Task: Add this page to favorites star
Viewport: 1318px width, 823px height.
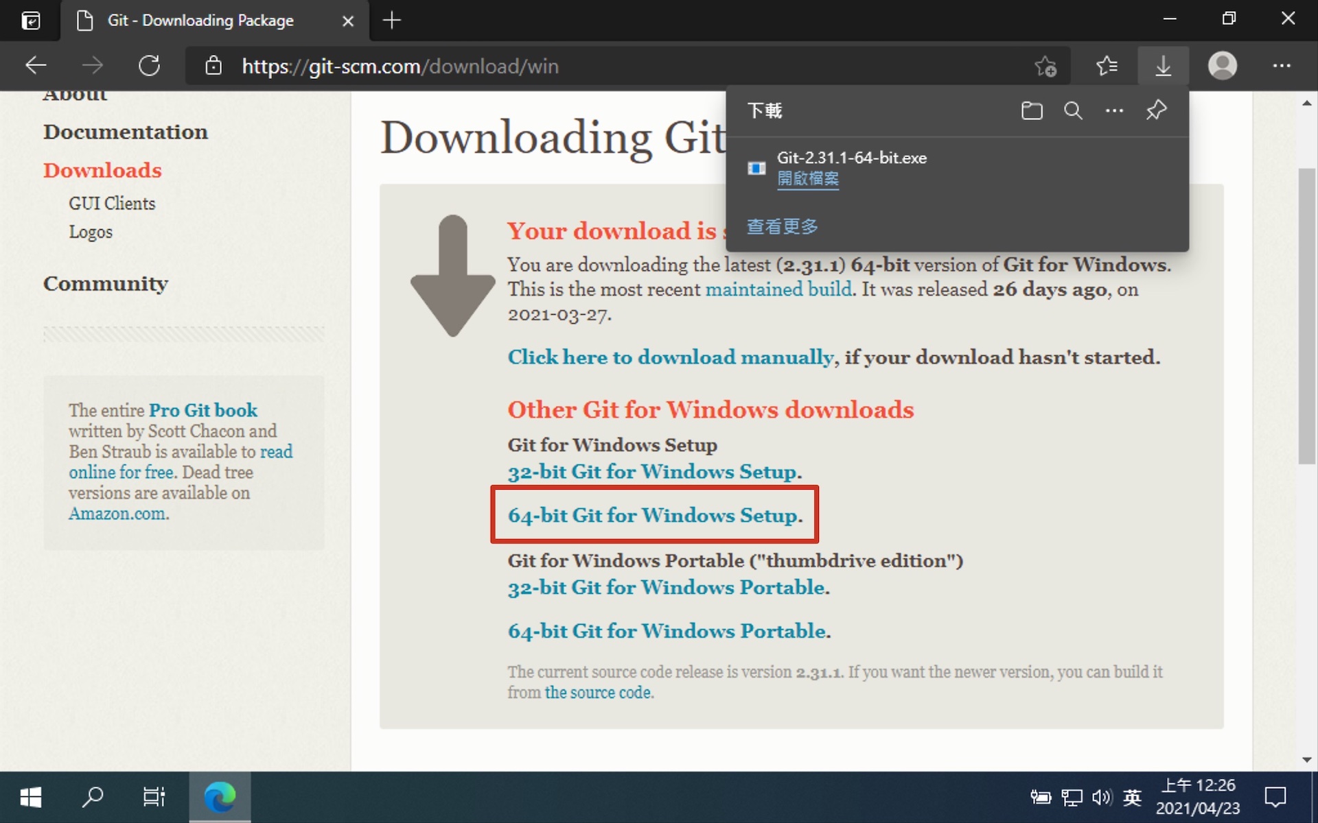Action: click(x=1045, y=66)
